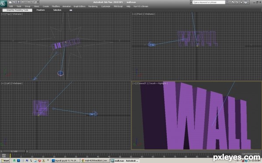Click the New Scene icon in quick access toolbar
The width and height of the screenshot is (262, 163).
pyautogui.click(x=10, y=2)
